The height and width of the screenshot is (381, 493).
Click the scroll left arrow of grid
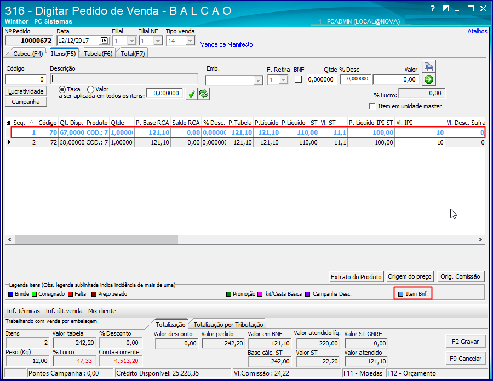coord(10,239)
